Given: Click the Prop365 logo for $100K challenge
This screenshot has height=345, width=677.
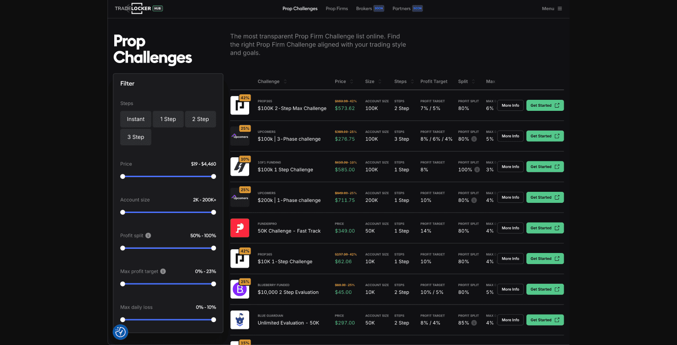Looking at the screenshot, I should click(239, 105).
